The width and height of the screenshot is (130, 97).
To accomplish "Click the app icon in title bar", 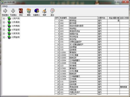I will click(2, 2).
